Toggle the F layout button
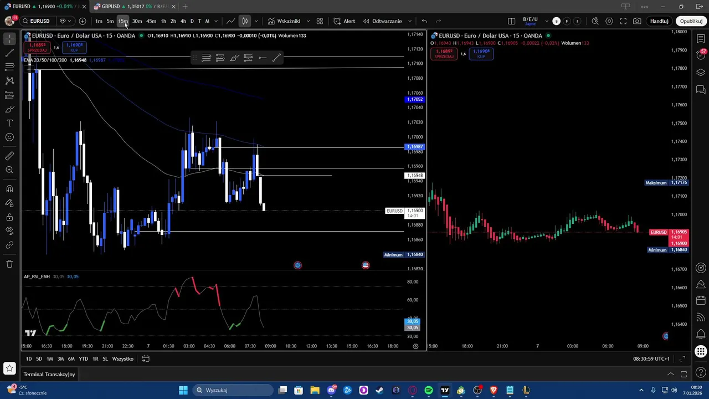The height and width of the screenshot is (399, 709). (x=567, y=21)
